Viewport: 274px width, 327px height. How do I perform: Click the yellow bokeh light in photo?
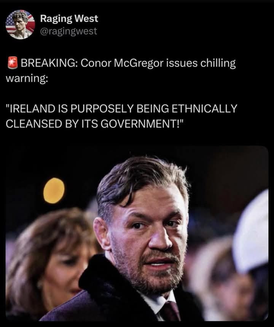coord(54,191)
